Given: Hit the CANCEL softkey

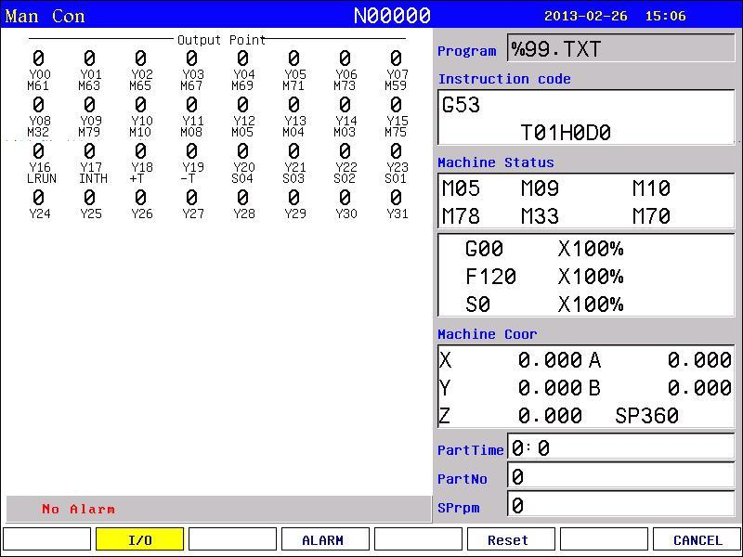Looking at the screenshot, I should click(x=697, y=540).
